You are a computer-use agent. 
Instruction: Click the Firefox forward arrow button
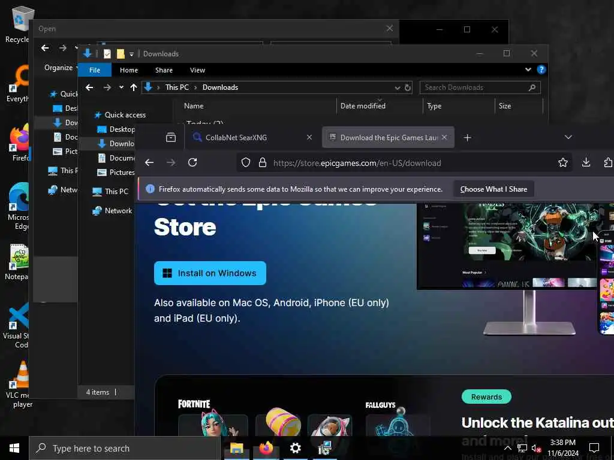(x=171, y=163)
